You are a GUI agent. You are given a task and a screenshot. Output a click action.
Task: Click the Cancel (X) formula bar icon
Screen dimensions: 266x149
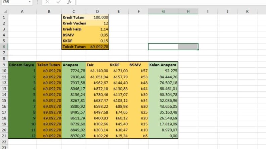[x=47, y=2]
